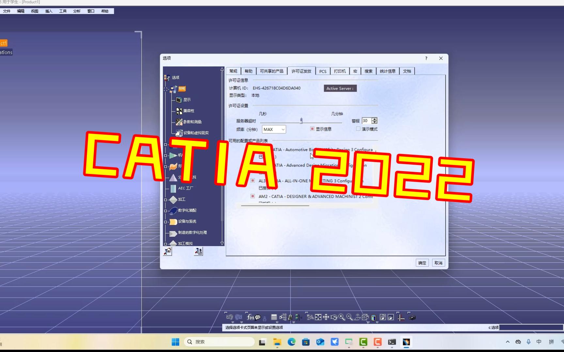Open Microsoft Edge from taskbar

pos(291,342)
